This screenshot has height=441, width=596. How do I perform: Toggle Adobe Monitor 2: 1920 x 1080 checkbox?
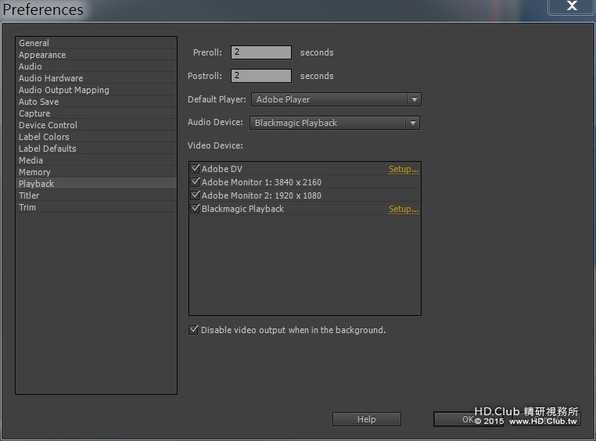tap(195, 195)
